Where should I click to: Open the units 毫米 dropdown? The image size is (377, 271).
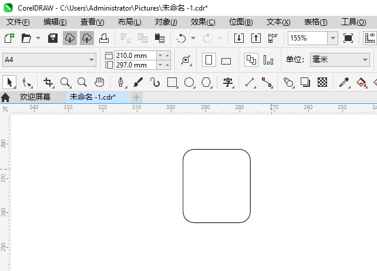[x=365, y=60]
